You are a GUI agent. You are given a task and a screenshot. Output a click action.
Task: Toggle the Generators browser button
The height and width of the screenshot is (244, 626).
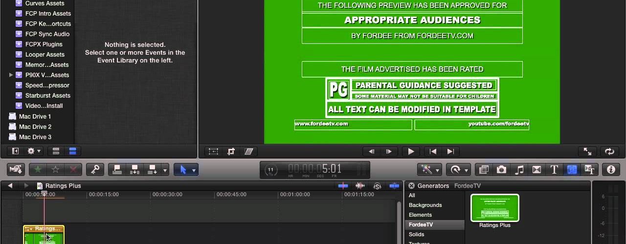[x=572, y=169]
